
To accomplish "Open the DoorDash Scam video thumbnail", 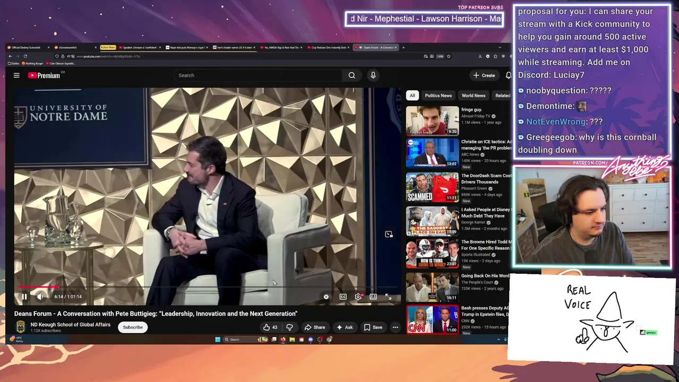I will pyautogui.click(x=432, y=187).
